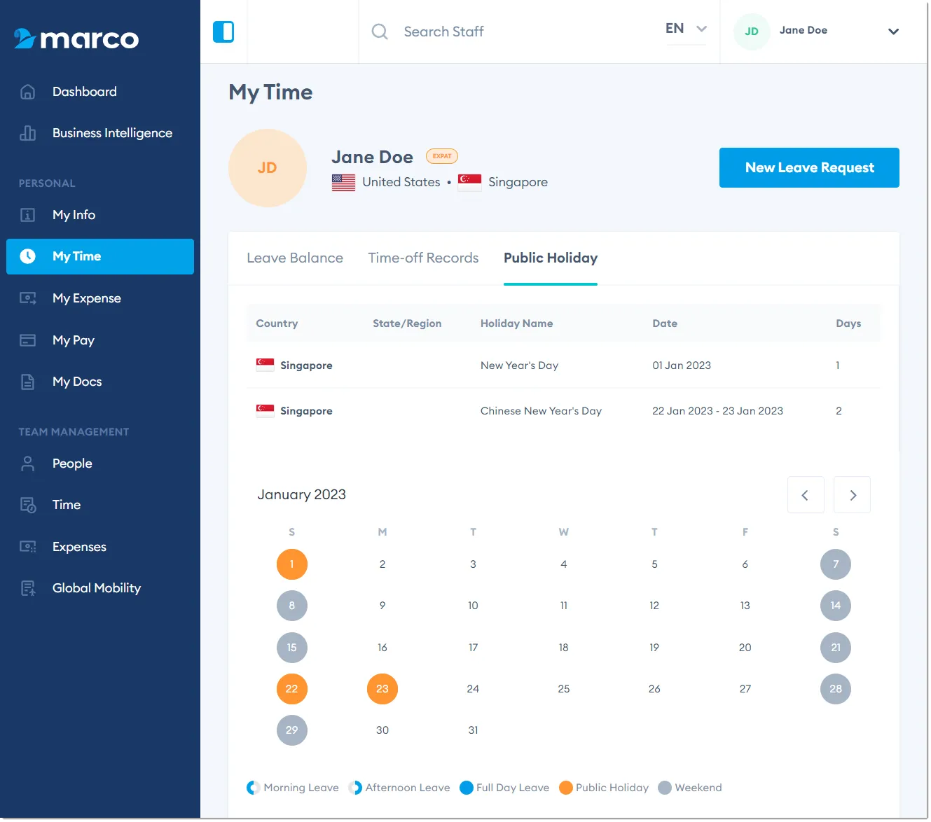Screen dimensions: 931x822
Task: Click the United States flag icon
Action: (x=343, y=182)
